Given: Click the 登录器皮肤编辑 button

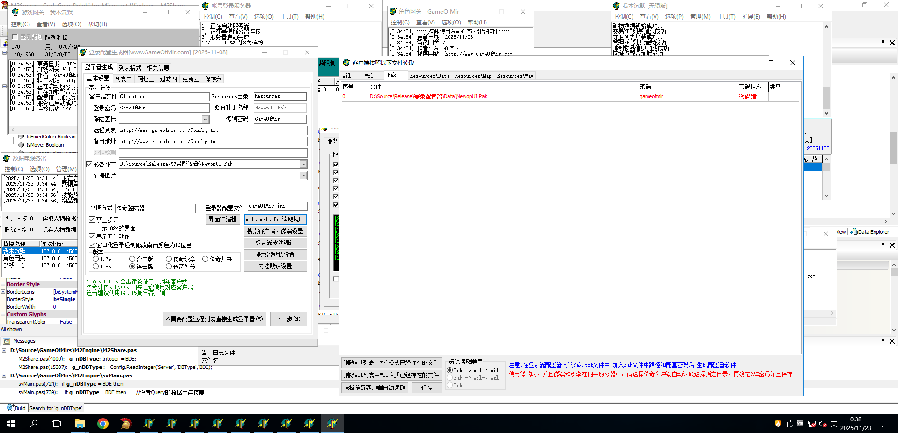Looking at the screenshot, I should (275, 243).
